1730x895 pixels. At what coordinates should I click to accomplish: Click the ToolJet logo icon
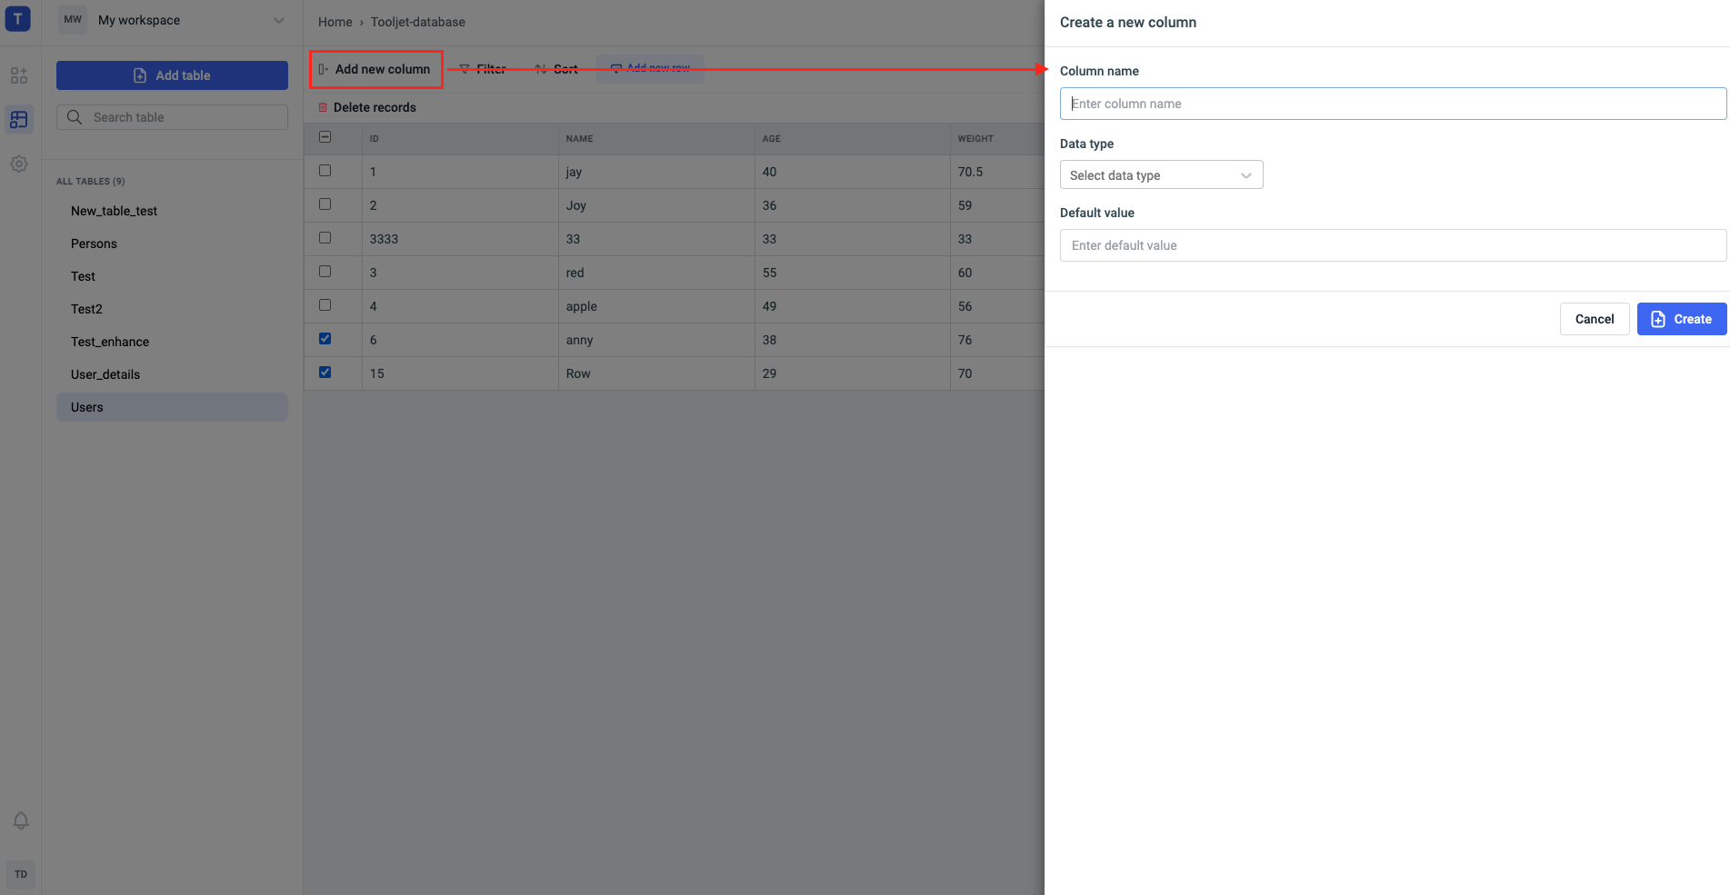click(x=17, y=19)
